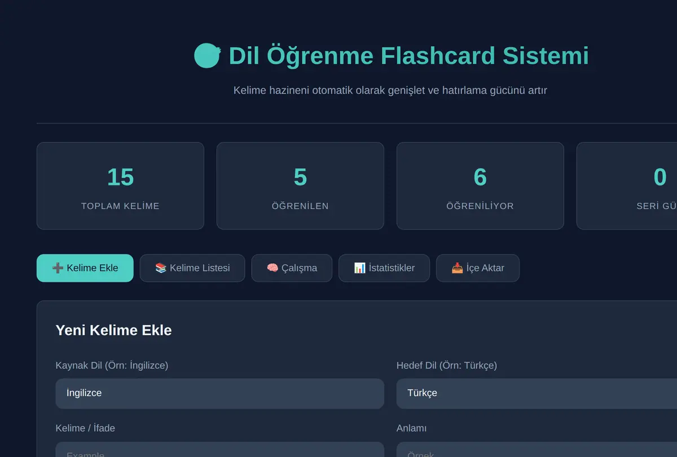The height and width of the screenshot is (457, 677).
Task: Click the Hedef Dil (Örn: Türkçe) label
Action: click(x=447, y=365)
